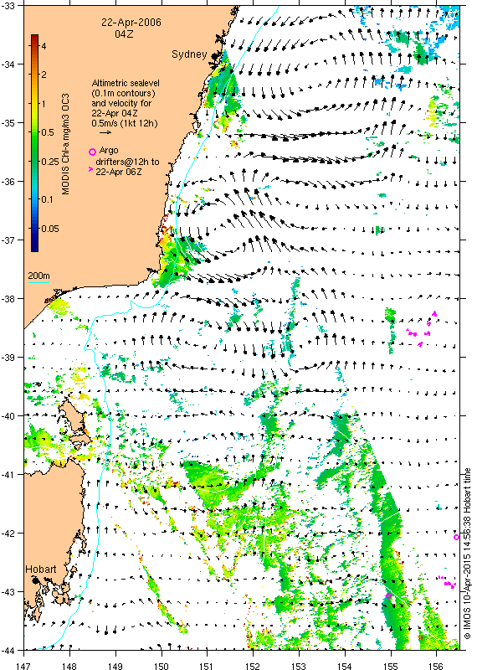
Task: Click the Argo legend label
Action: point(109,151)
